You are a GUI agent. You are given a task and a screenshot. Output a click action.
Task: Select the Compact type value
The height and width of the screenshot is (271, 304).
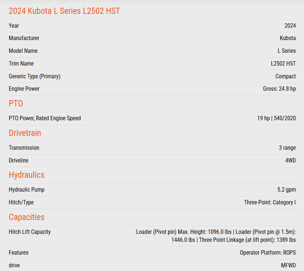(285, 76)
